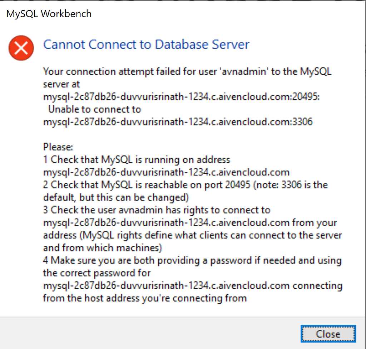This screenshot has width=366, height=349.
Task: Click step 2 about reachable port 20495
Action: point(186,185)
